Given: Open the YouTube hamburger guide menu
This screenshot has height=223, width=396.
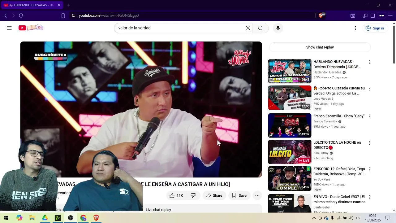Looking at the screenshot, I should (9, 28).
